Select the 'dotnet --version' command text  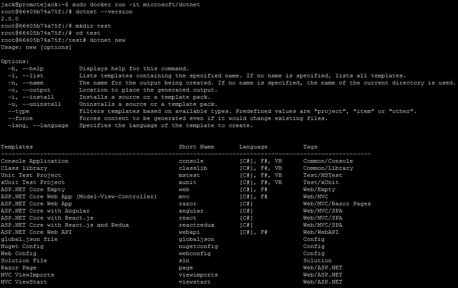104,12
